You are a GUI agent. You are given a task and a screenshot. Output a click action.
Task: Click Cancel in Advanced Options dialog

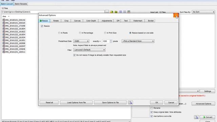pyautogui.click(x=171, y=102)
